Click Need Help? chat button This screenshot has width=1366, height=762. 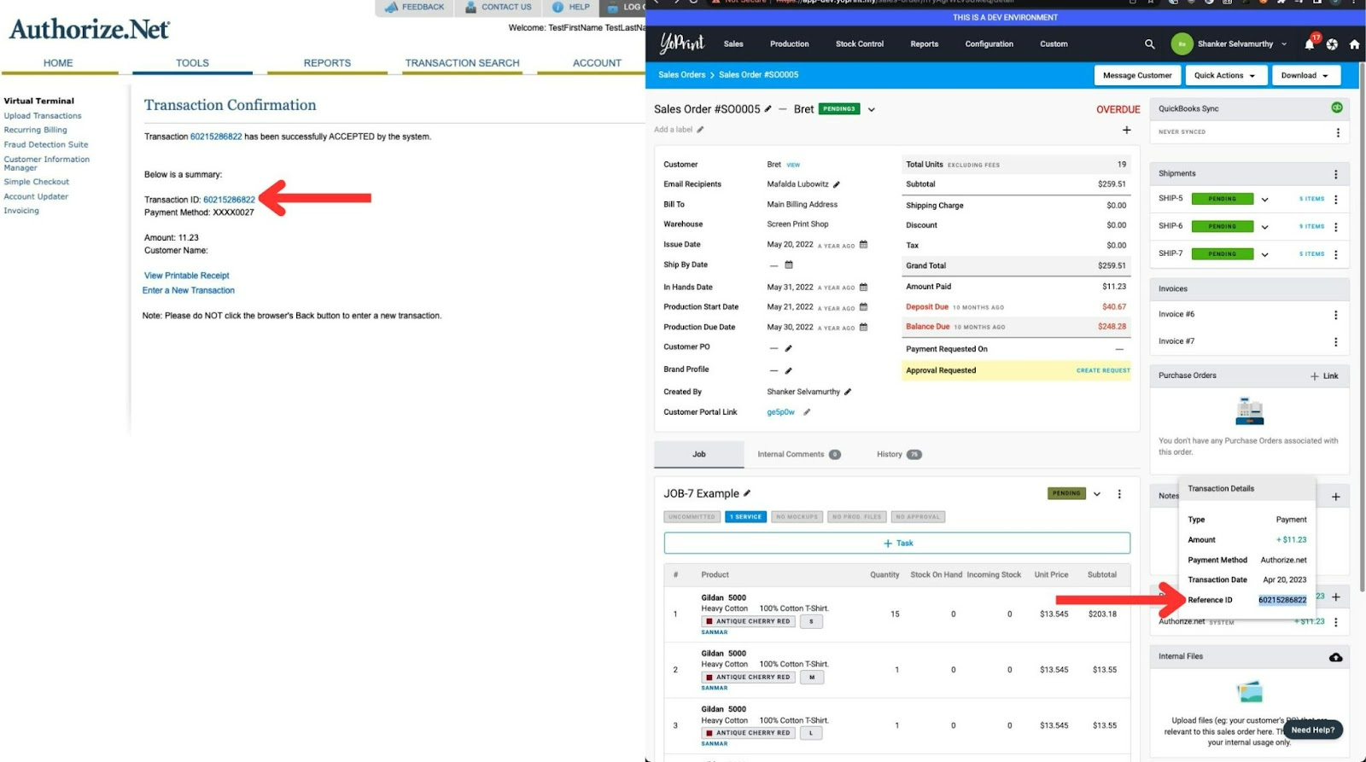(x=1312, y=730)
